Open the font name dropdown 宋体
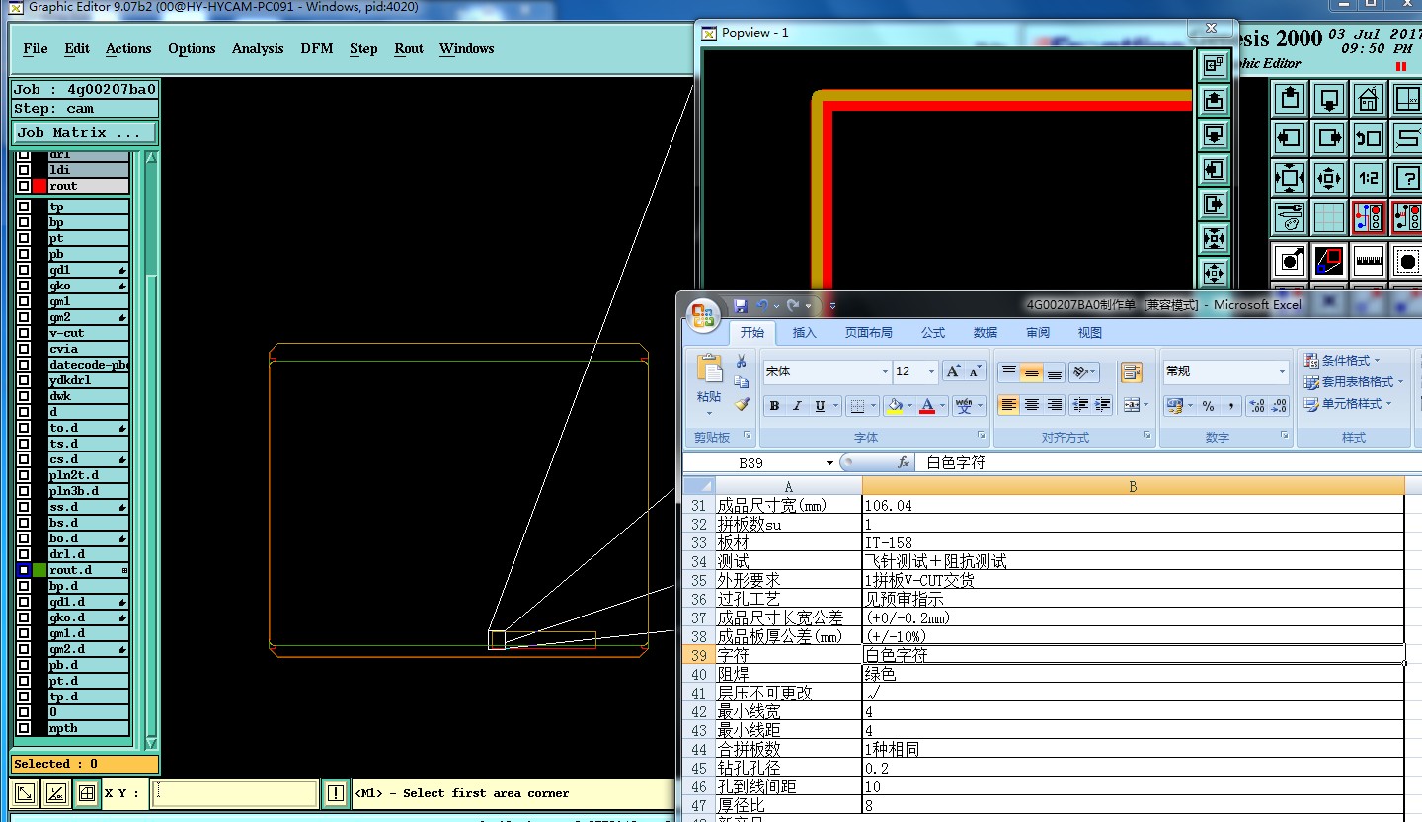 [884, 371]
